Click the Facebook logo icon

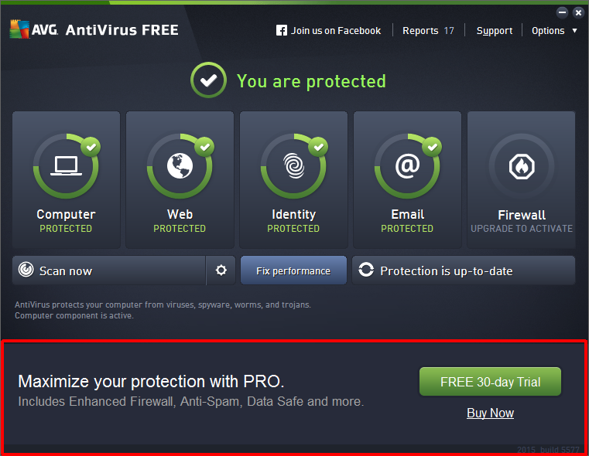(282, 31)
